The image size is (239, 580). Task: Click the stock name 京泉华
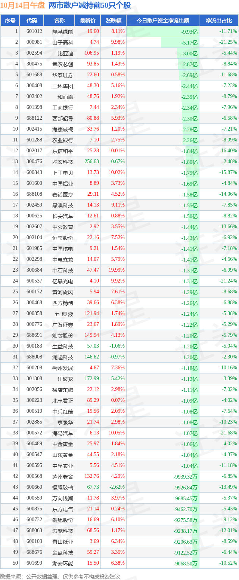click(65, 422)
